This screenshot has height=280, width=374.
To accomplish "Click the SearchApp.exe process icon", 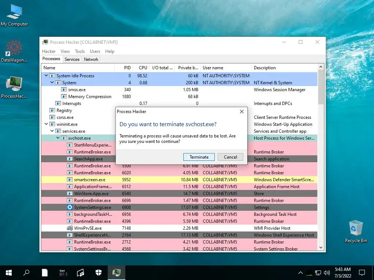I will tap(70, 159).
